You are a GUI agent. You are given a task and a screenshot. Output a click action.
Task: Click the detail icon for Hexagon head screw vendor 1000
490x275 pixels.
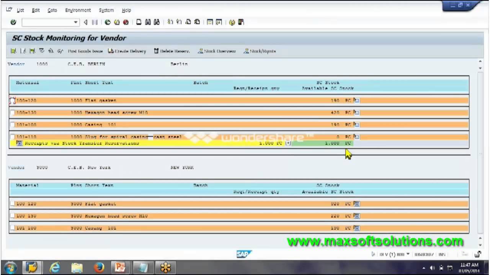(x=356, y=113)
